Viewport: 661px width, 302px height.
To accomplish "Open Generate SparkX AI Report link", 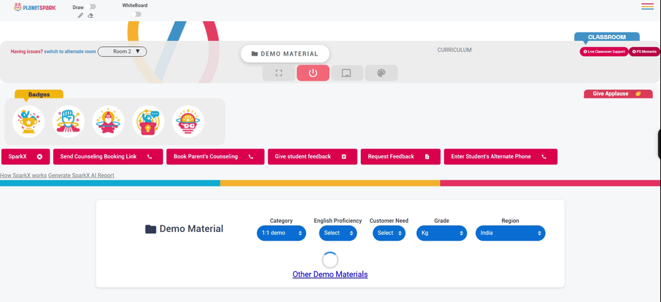I will click(x=81, y=175).
